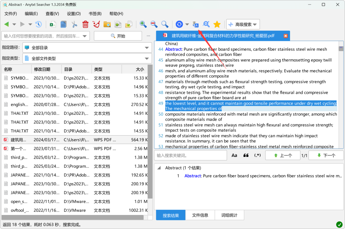Open the 高级搜索 dropdown

click(x=243, y=24)
